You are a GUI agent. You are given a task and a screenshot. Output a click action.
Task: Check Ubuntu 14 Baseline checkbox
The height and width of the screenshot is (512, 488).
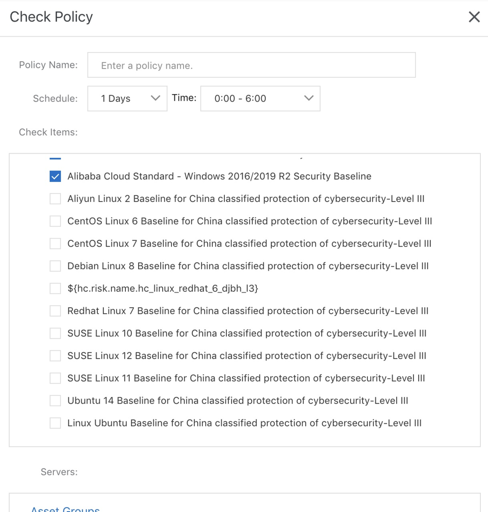(55, 401)
